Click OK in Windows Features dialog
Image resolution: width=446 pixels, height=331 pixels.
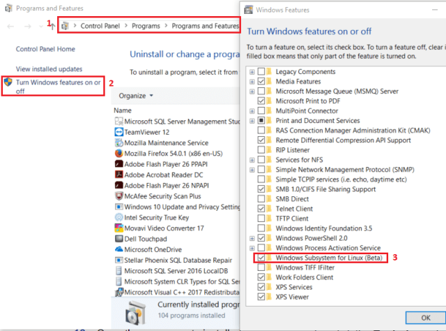tap(426, 318)
